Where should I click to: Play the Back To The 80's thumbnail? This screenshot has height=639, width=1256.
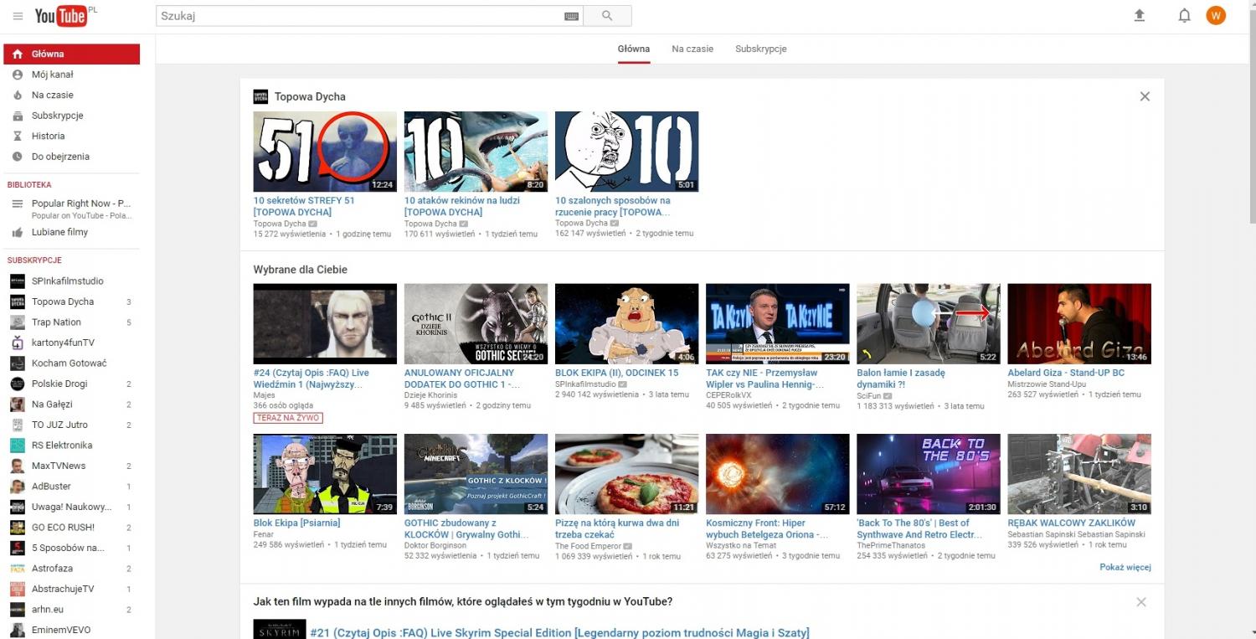point(928,474)
